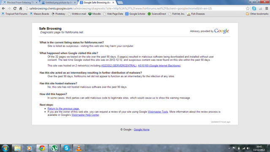Click the signal bars extension icon

tap(260, 8)
